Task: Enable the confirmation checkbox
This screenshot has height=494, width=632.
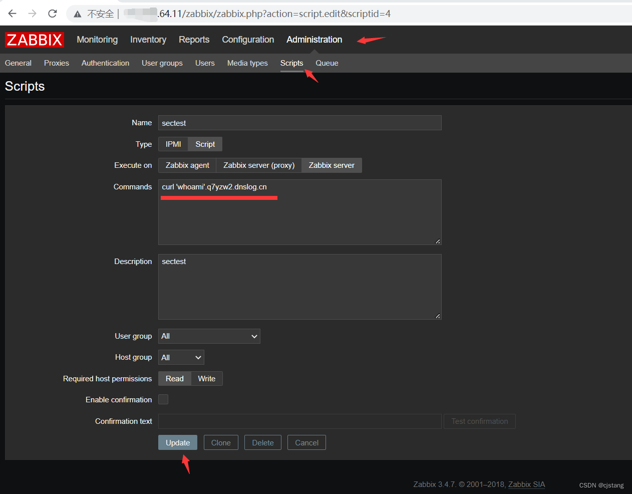Action: click(163, 399)
